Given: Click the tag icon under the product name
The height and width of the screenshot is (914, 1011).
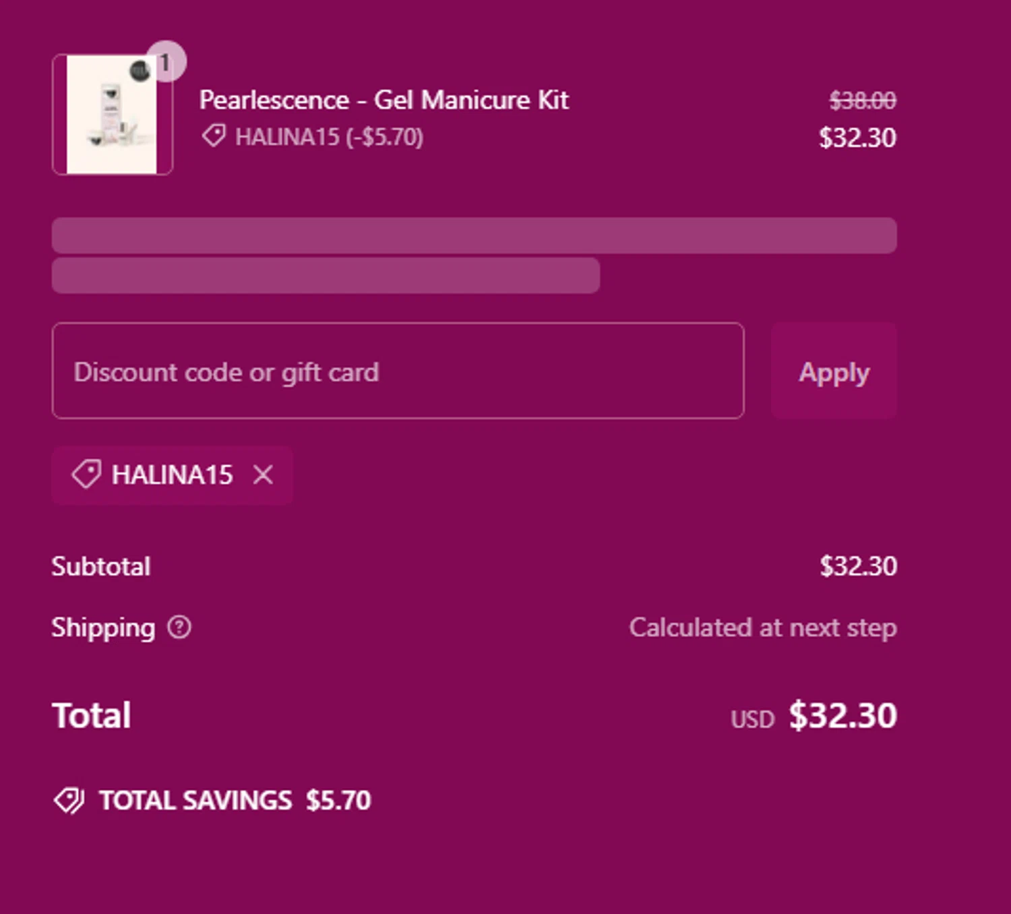Looking at the screenshot, I should pyautogui.click(x=214, y=136).
